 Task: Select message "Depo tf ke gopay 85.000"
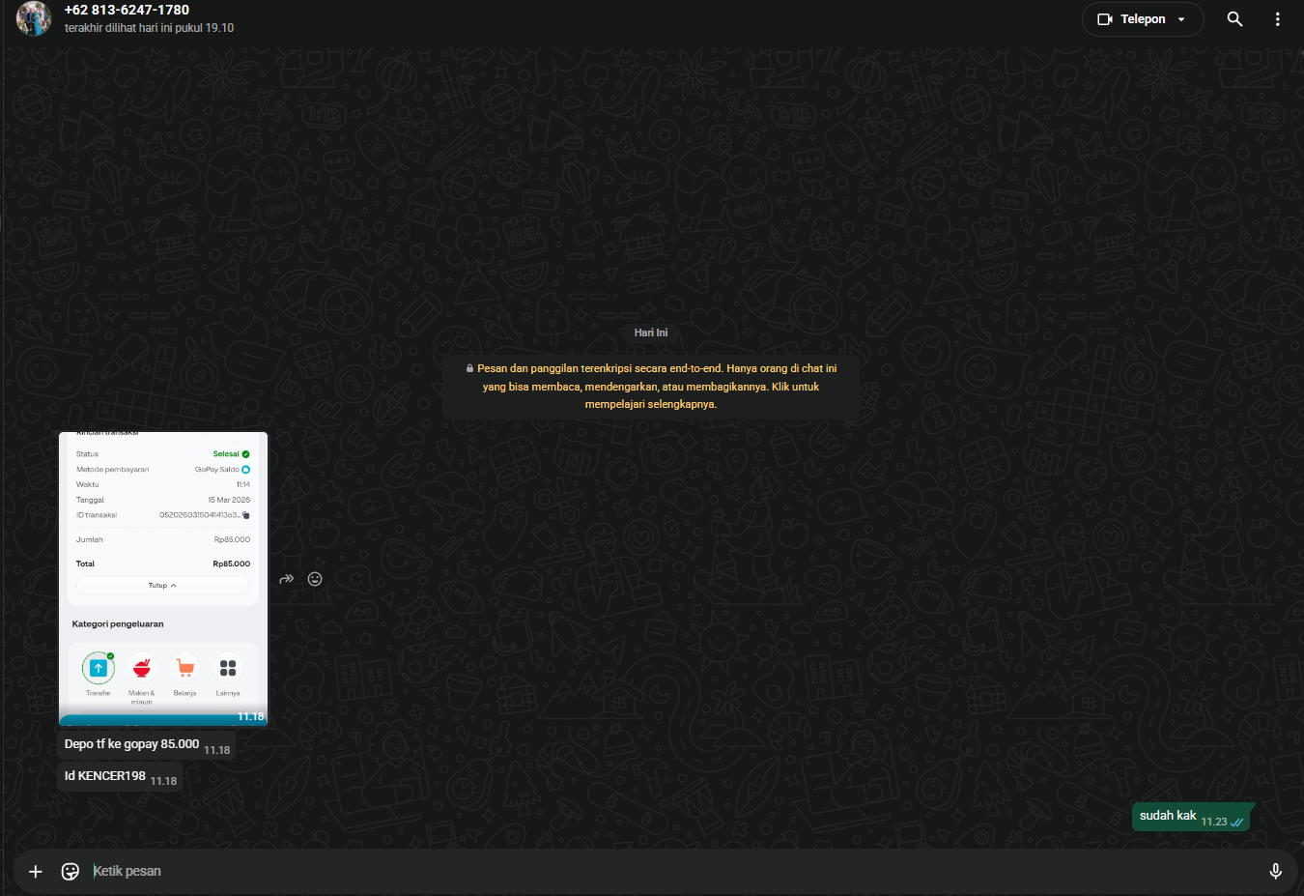point(147,745)
